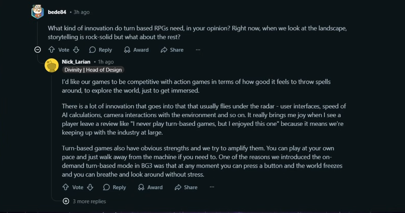Open bede84's user profile link

point(57,12)
